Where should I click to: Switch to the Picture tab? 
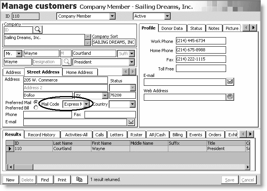pyautogui.click(x=232, y=28)
